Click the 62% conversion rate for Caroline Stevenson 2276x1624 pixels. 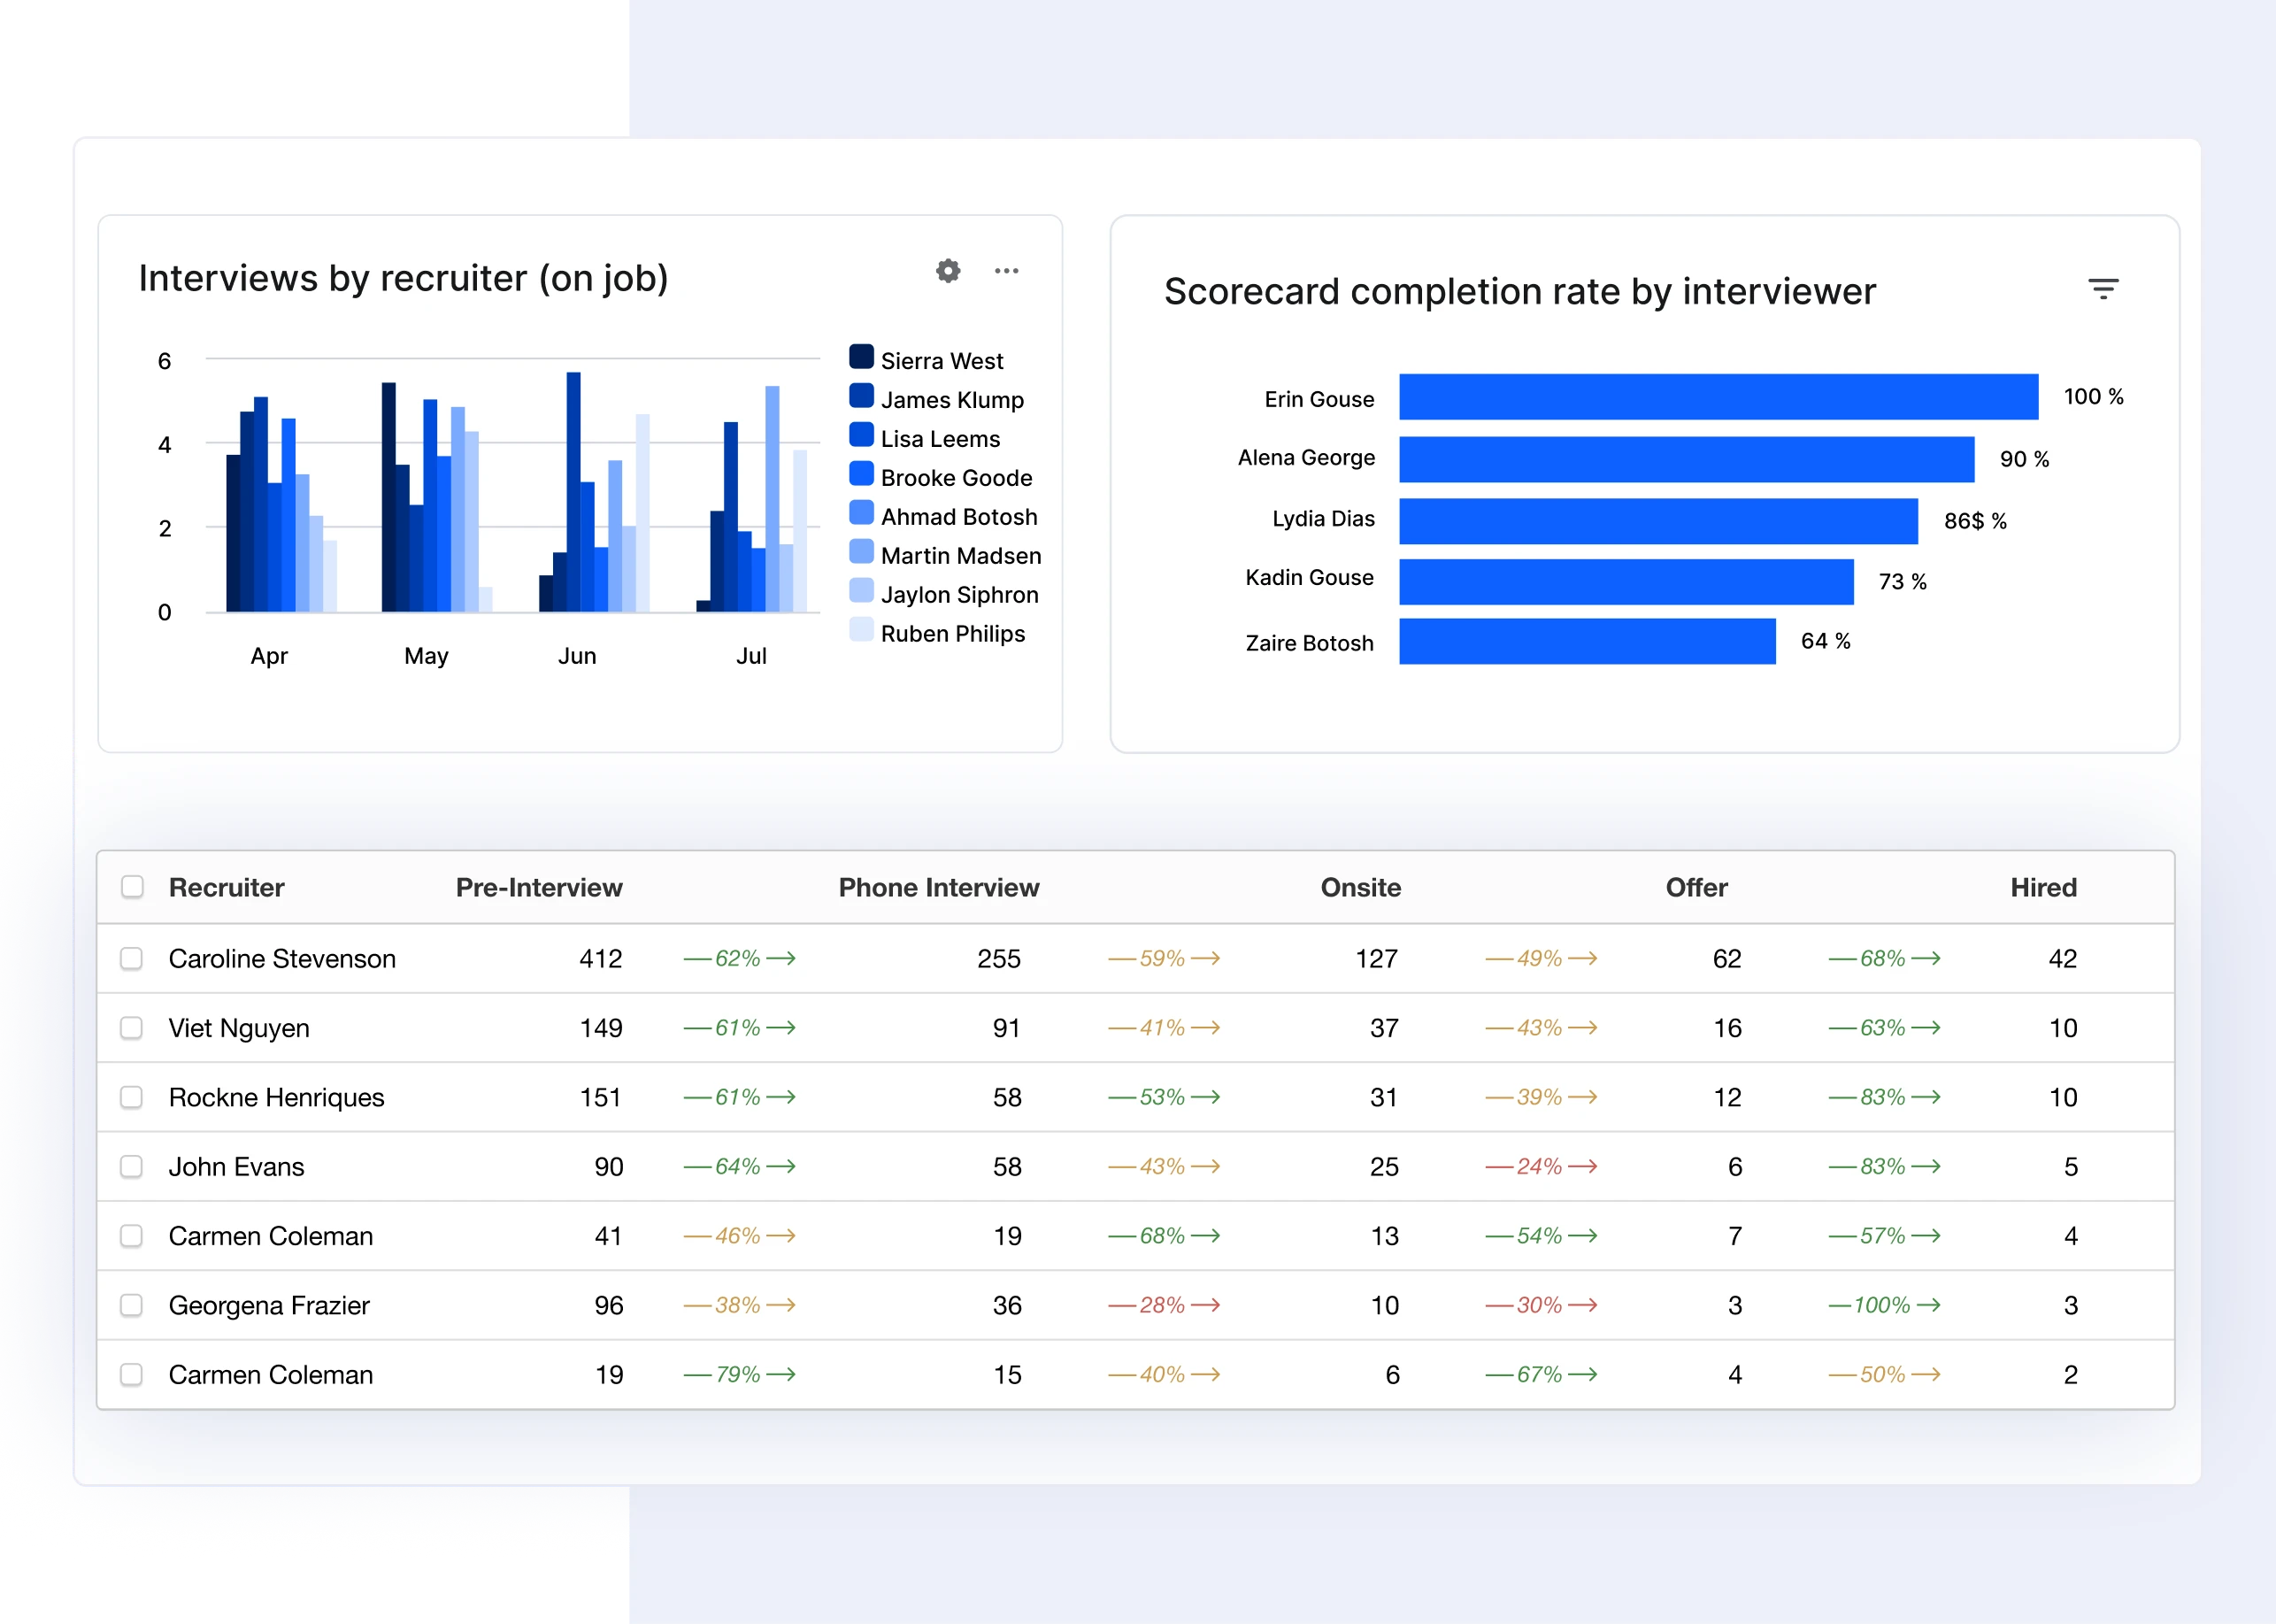pos(738,958)
